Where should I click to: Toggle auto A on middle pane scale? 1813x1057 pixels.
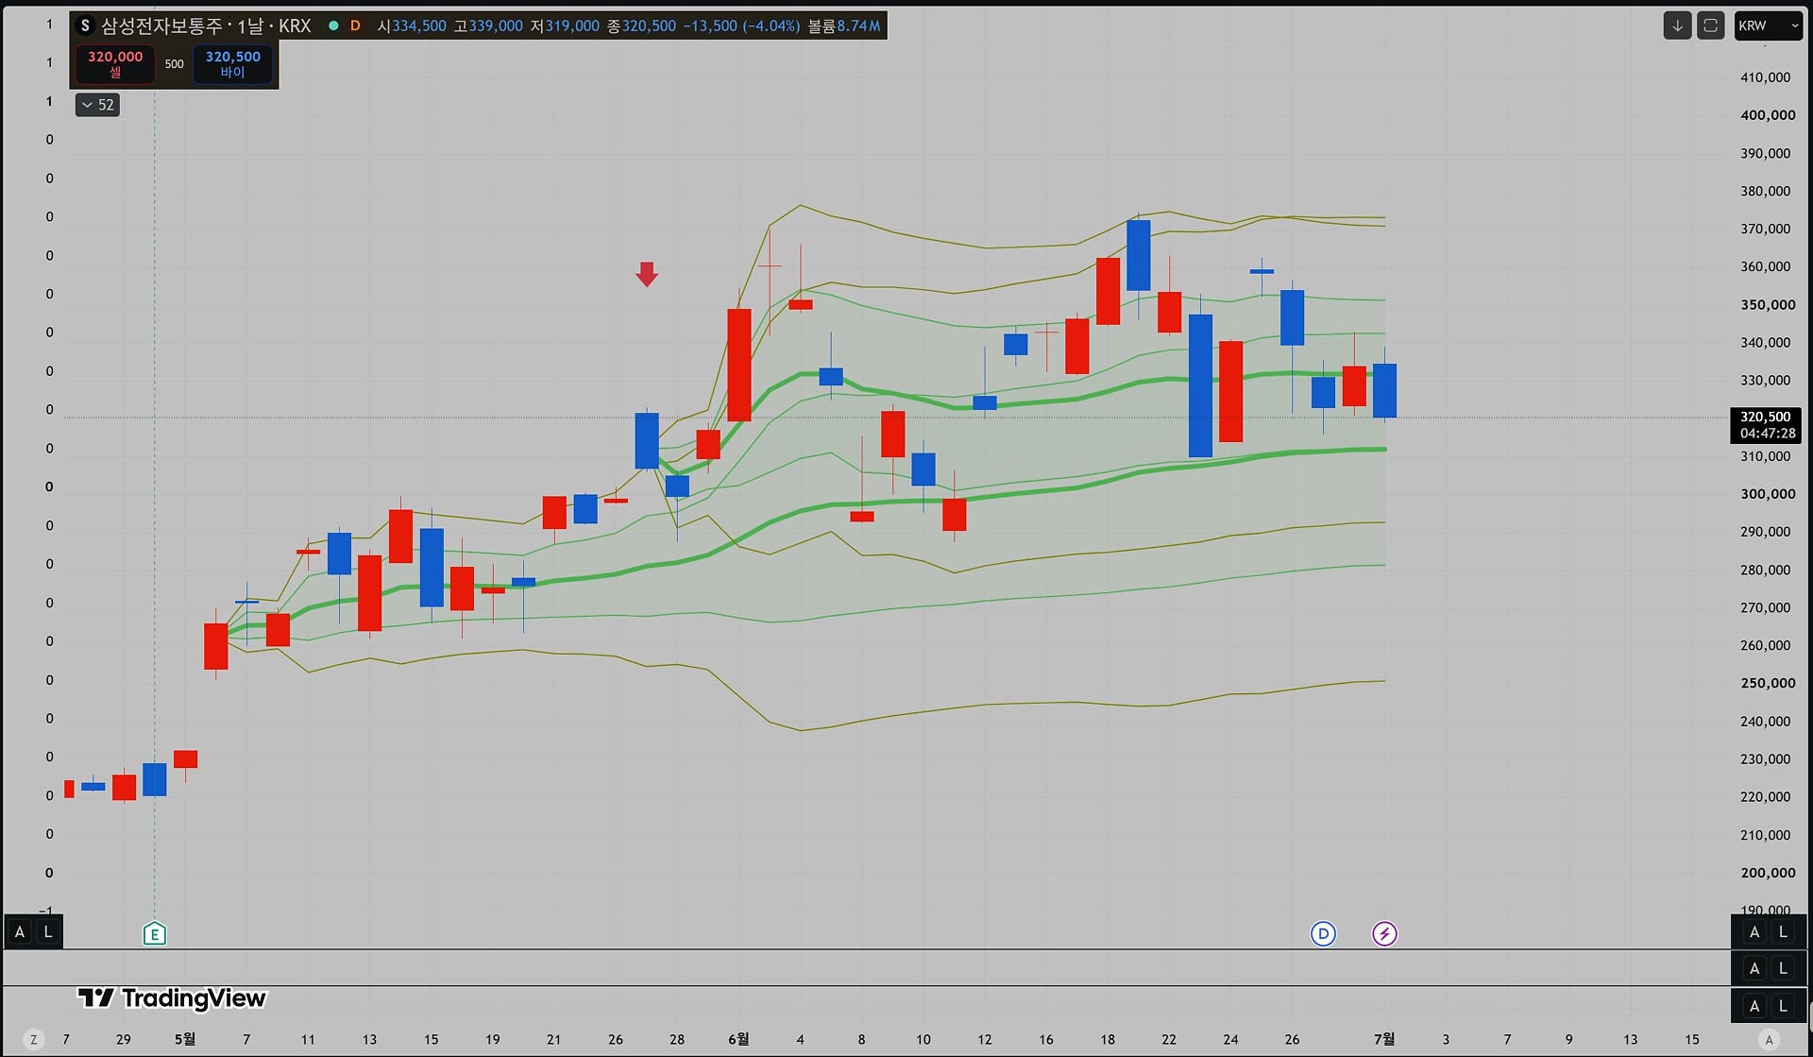point(1754,968)
